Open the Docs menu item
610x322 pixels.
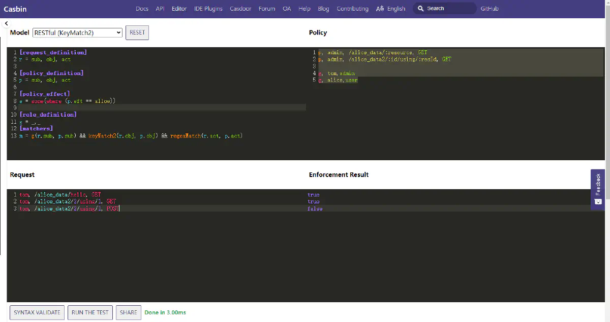[142, 9]
